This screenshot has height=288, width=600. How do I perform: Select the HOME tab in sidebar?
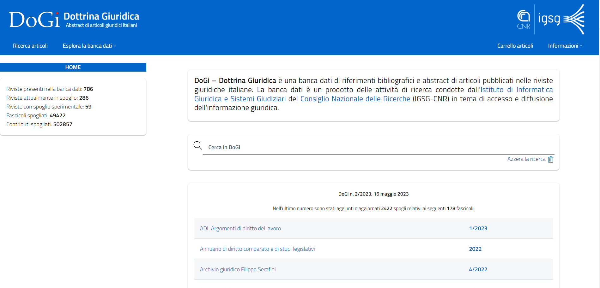(x=73, y=67)
